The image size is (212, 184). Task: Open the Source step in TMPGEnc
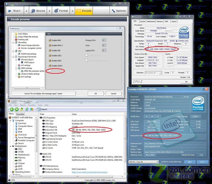(38, 11)
